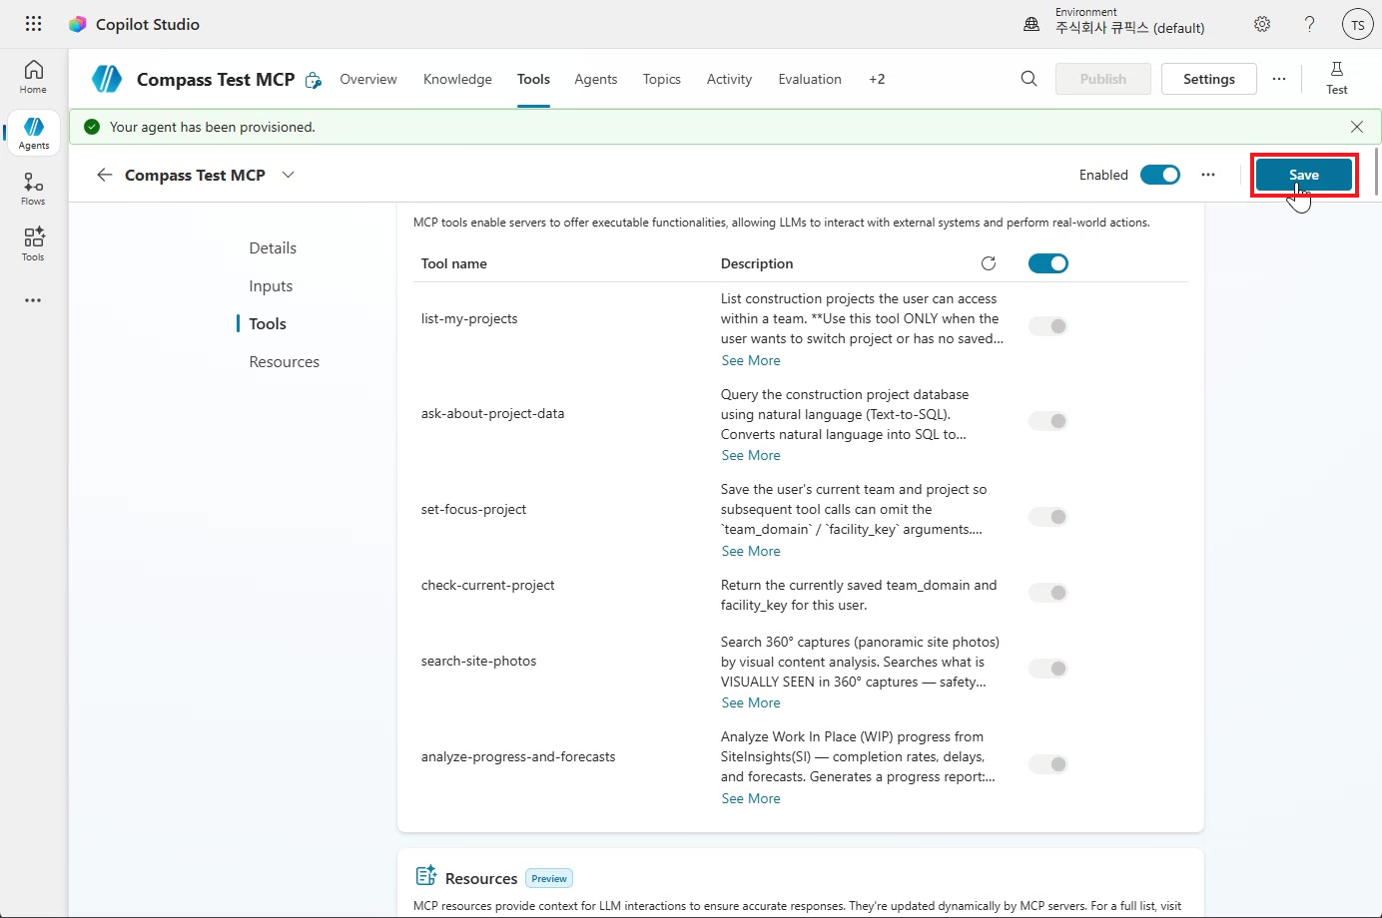Expand See More for search-site-photos
Image resolution: width=1382 pixels, height=918 pixels.
point(751,702)
